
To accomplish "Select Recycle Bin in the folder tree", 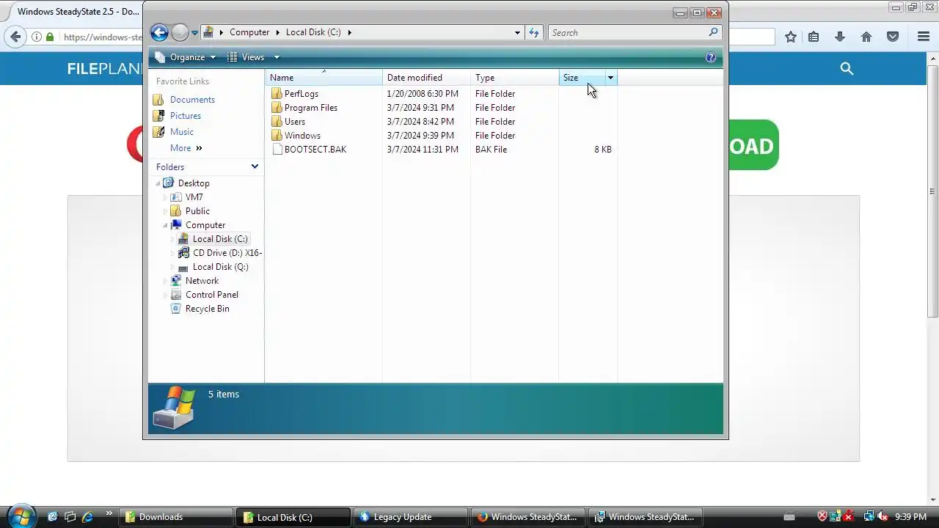I will [x=207, y=309].
